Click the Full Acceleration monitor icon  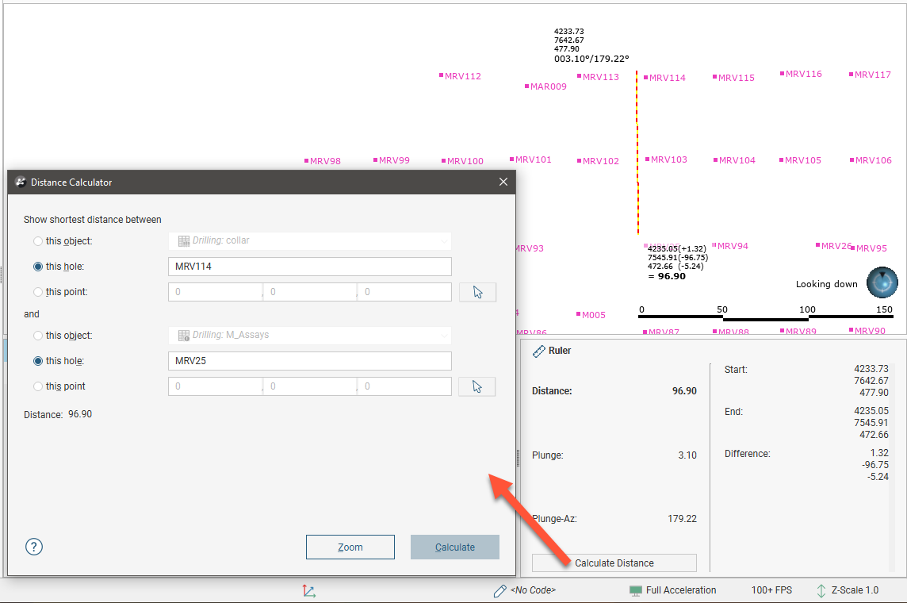635,590
